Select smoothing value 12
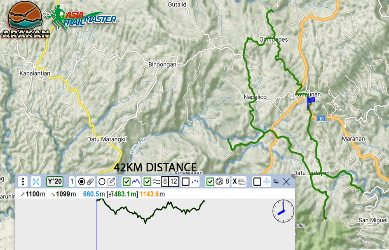Image resolution: width=389 pixels, height=250 pixels. [x=173, y=182]
